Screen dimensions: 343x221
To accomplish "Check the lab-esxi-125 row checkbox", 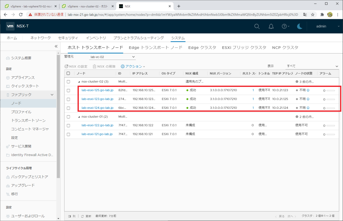I will [x=68, y=90].
